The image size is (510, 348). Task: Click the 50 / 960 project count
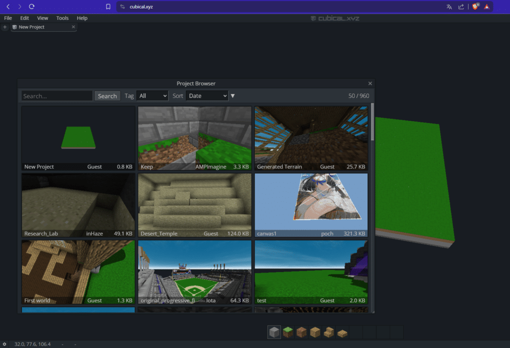click(x=359, y=96)
